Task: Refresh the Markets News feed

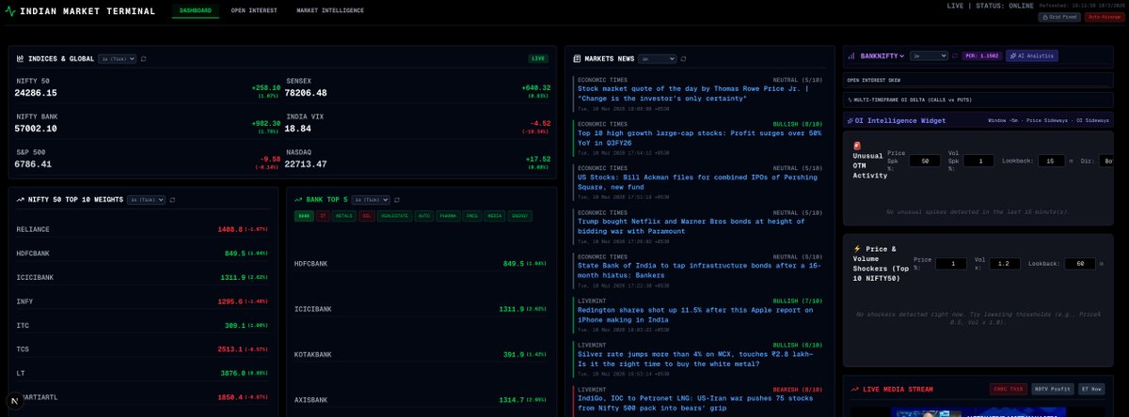Action: point(684,58)
